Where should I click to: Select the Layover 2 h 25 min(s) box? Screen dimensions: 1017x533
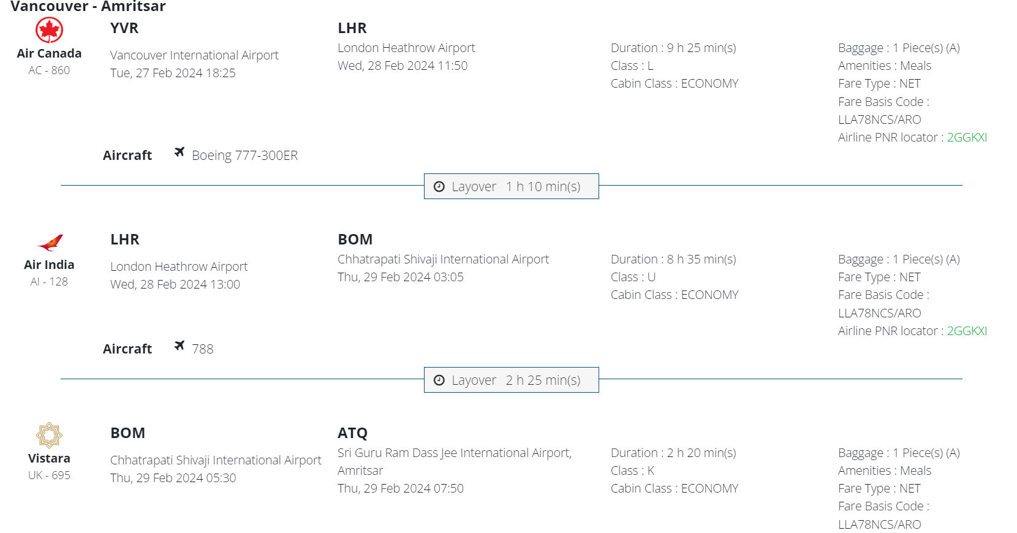click(x=511, y=380)
